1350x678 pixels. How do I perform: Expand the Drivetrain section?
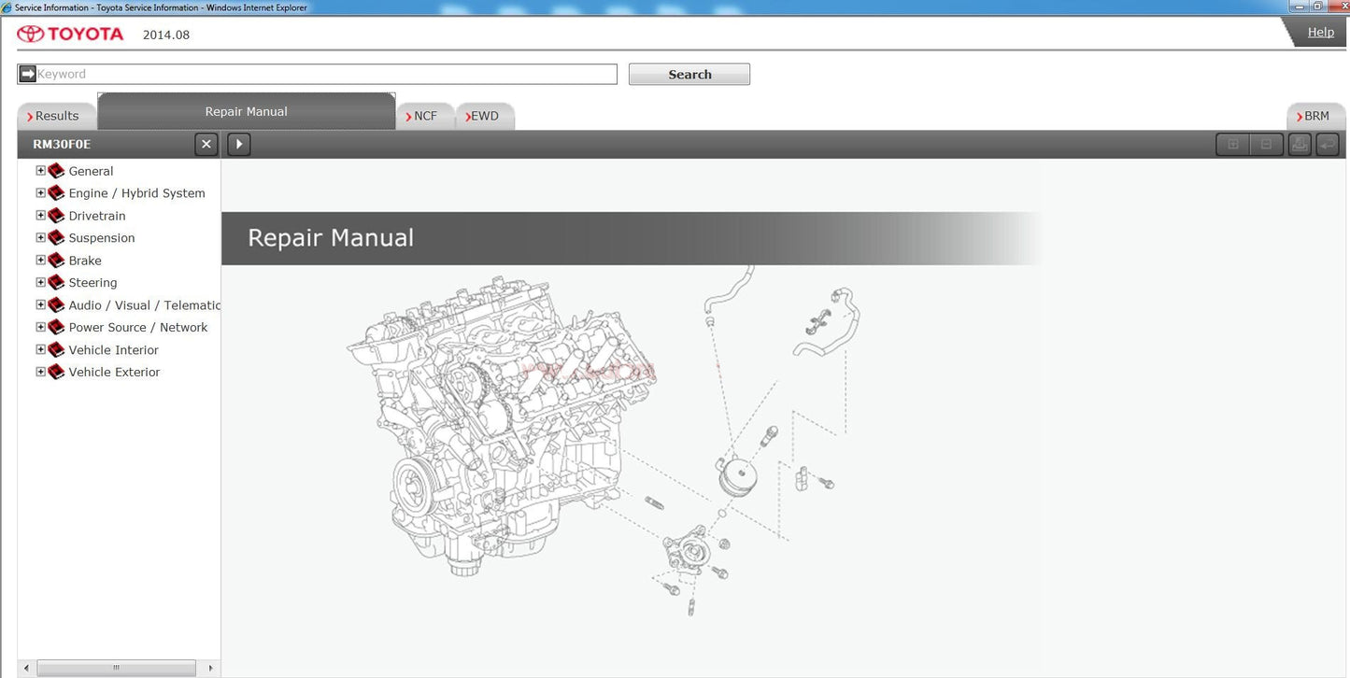click(40, 216)
